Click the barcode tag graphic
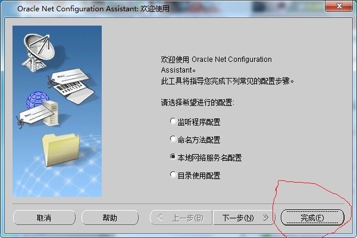 [73, 89]
